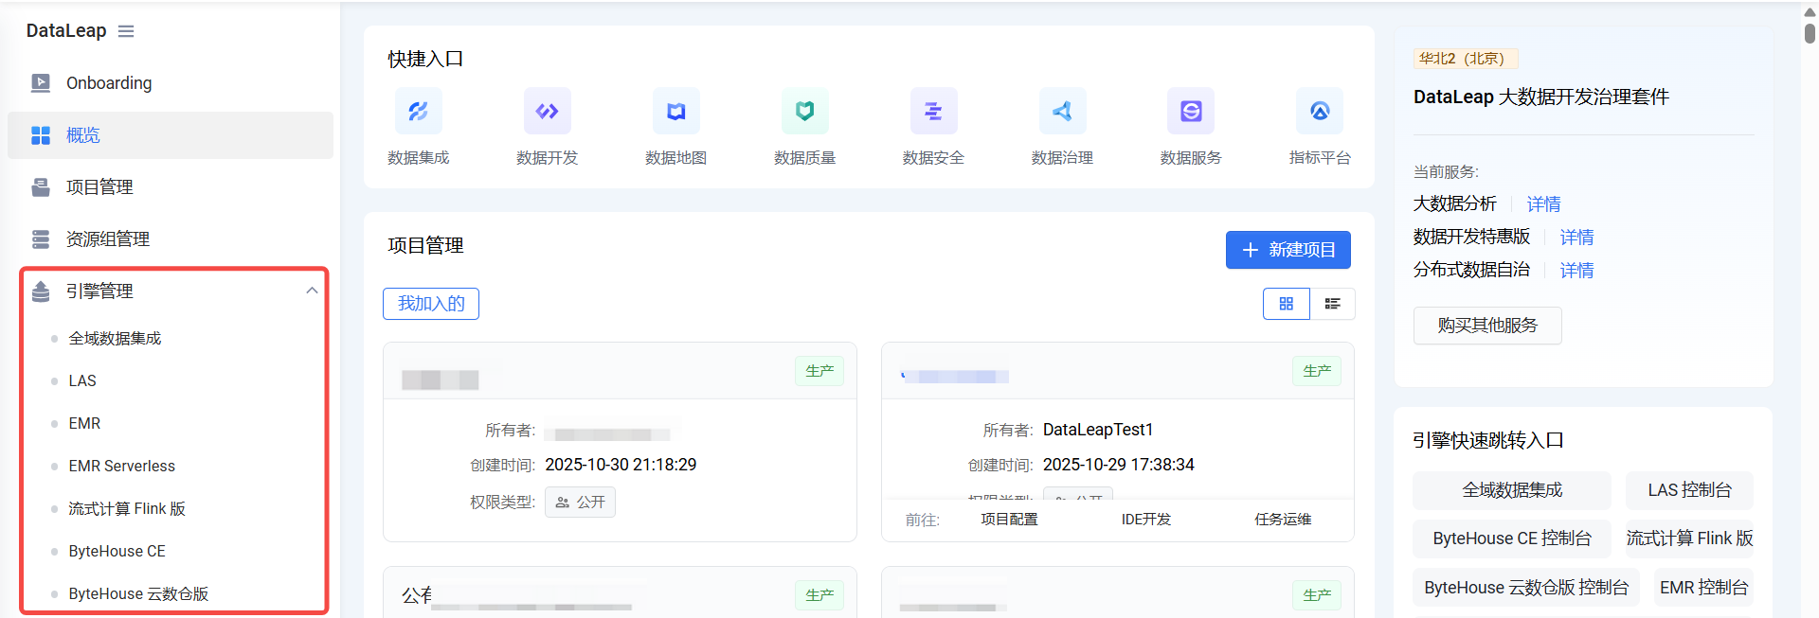The width and height of the screenshot is (1819, 618).
Task: Click creation time 2025-10-29 17:38:34
Action: point(1119,465)
